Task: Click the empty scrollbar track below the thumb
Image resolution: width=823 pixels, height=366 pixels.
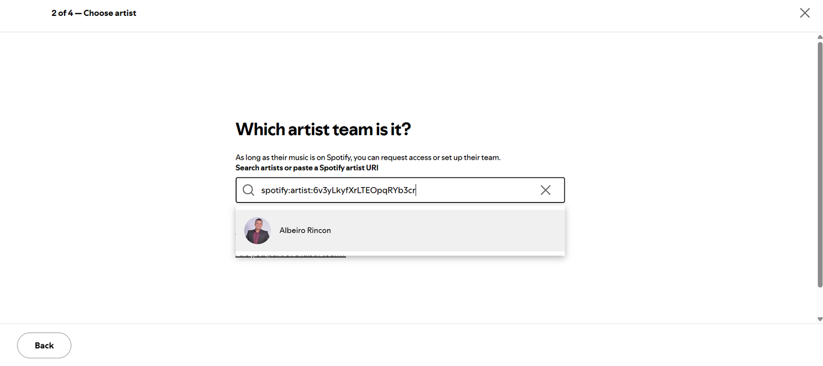Action: 820,302
